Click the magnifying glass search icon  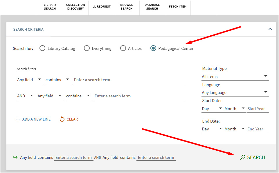click(x=243, y=157)
